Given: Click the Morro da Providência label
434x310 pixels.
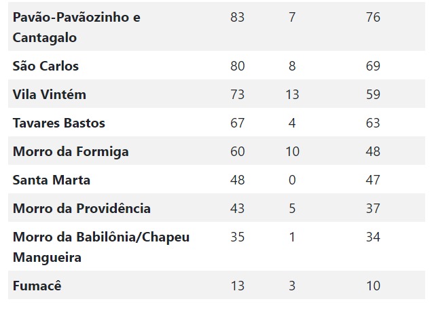Looking at the screenshot, I should [82, 208].
